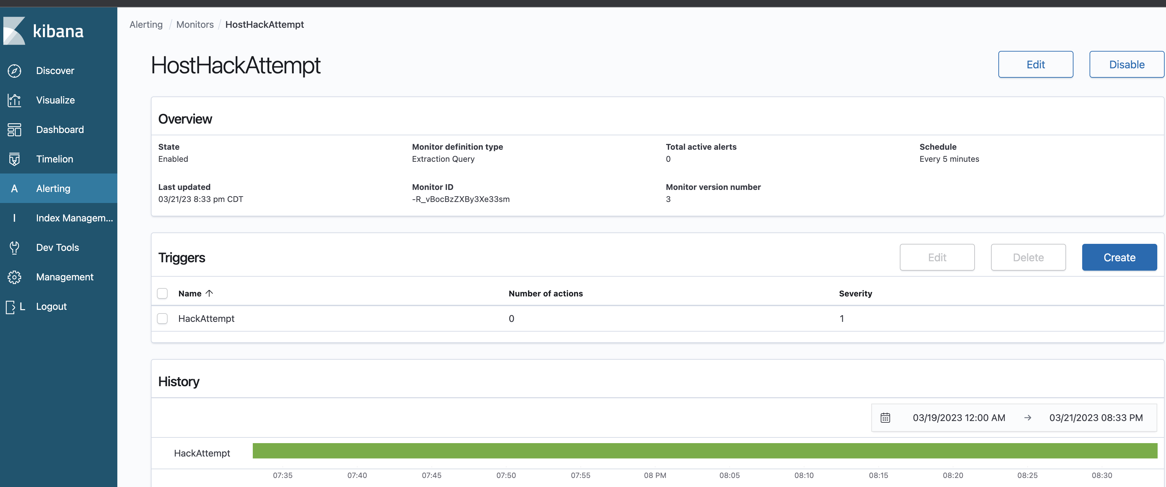The image size is (1166, 487).
Task: Click the Kibana logo icon
Action: (14, 31)
